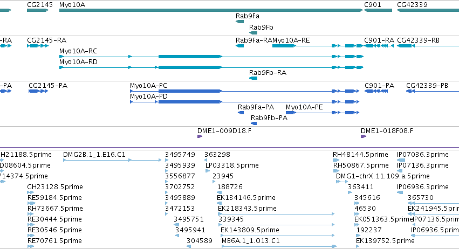Select the 365730 EST label
The height and width of the screenshot is (249, 459).
[x=421, y=198]
